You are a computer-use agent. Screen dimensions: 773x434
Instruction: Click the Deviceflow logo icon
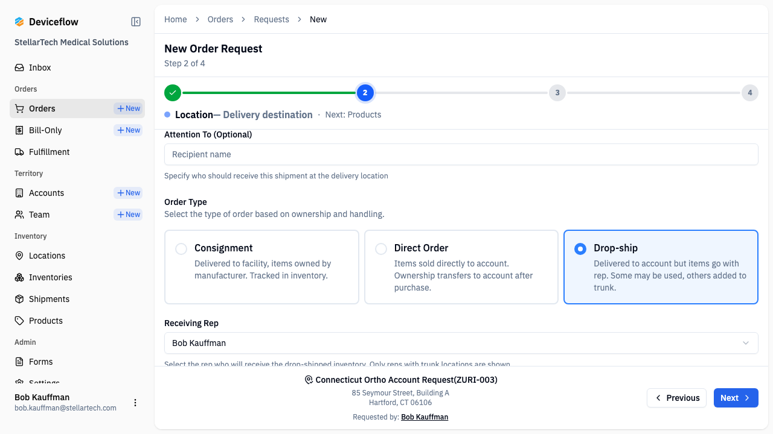pos(19,22)
